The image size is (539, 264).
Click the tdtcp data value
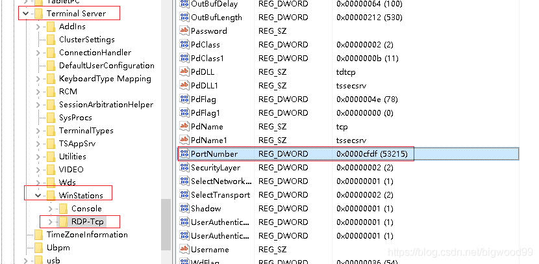346,72
